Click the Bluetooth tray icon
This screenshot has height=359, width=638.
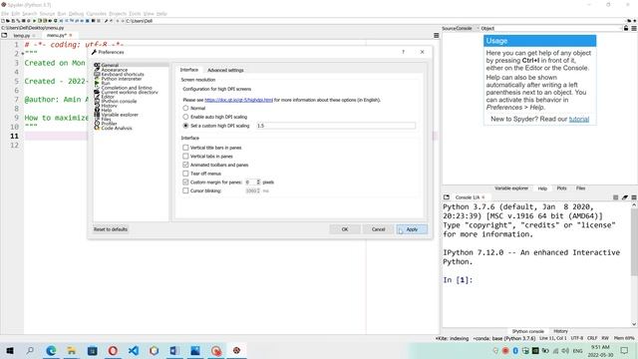tap(515, 350)
